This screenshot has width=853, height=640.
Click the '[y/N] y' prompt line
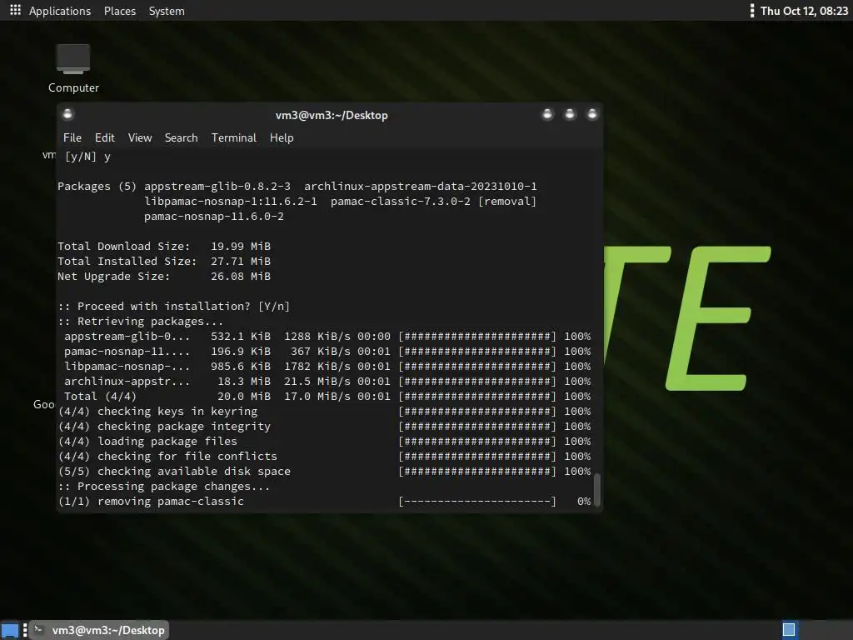click(87, 157)
